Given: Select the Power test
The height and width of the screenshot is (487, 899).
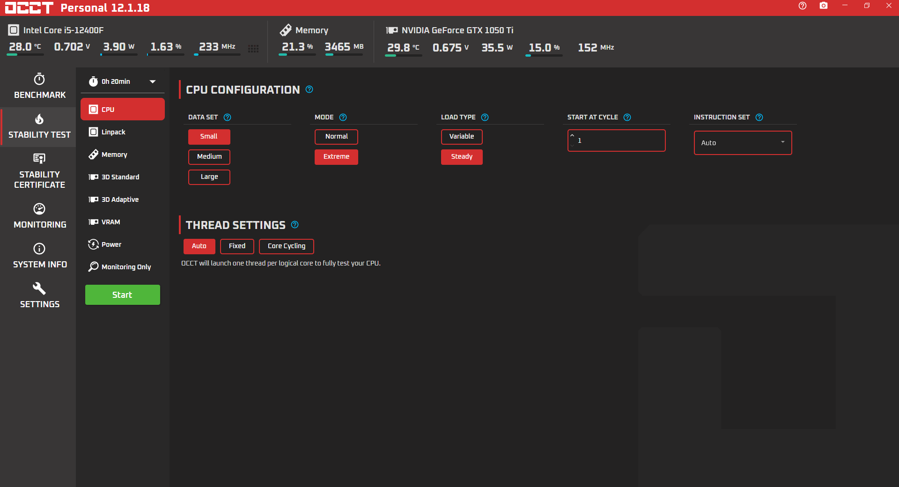Looking at the screenshot, I should click(x=123, y=244).
